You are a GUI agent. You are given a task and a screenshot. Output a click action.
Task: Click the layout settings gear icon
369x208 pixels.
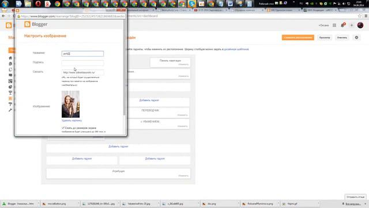[356, 38]
